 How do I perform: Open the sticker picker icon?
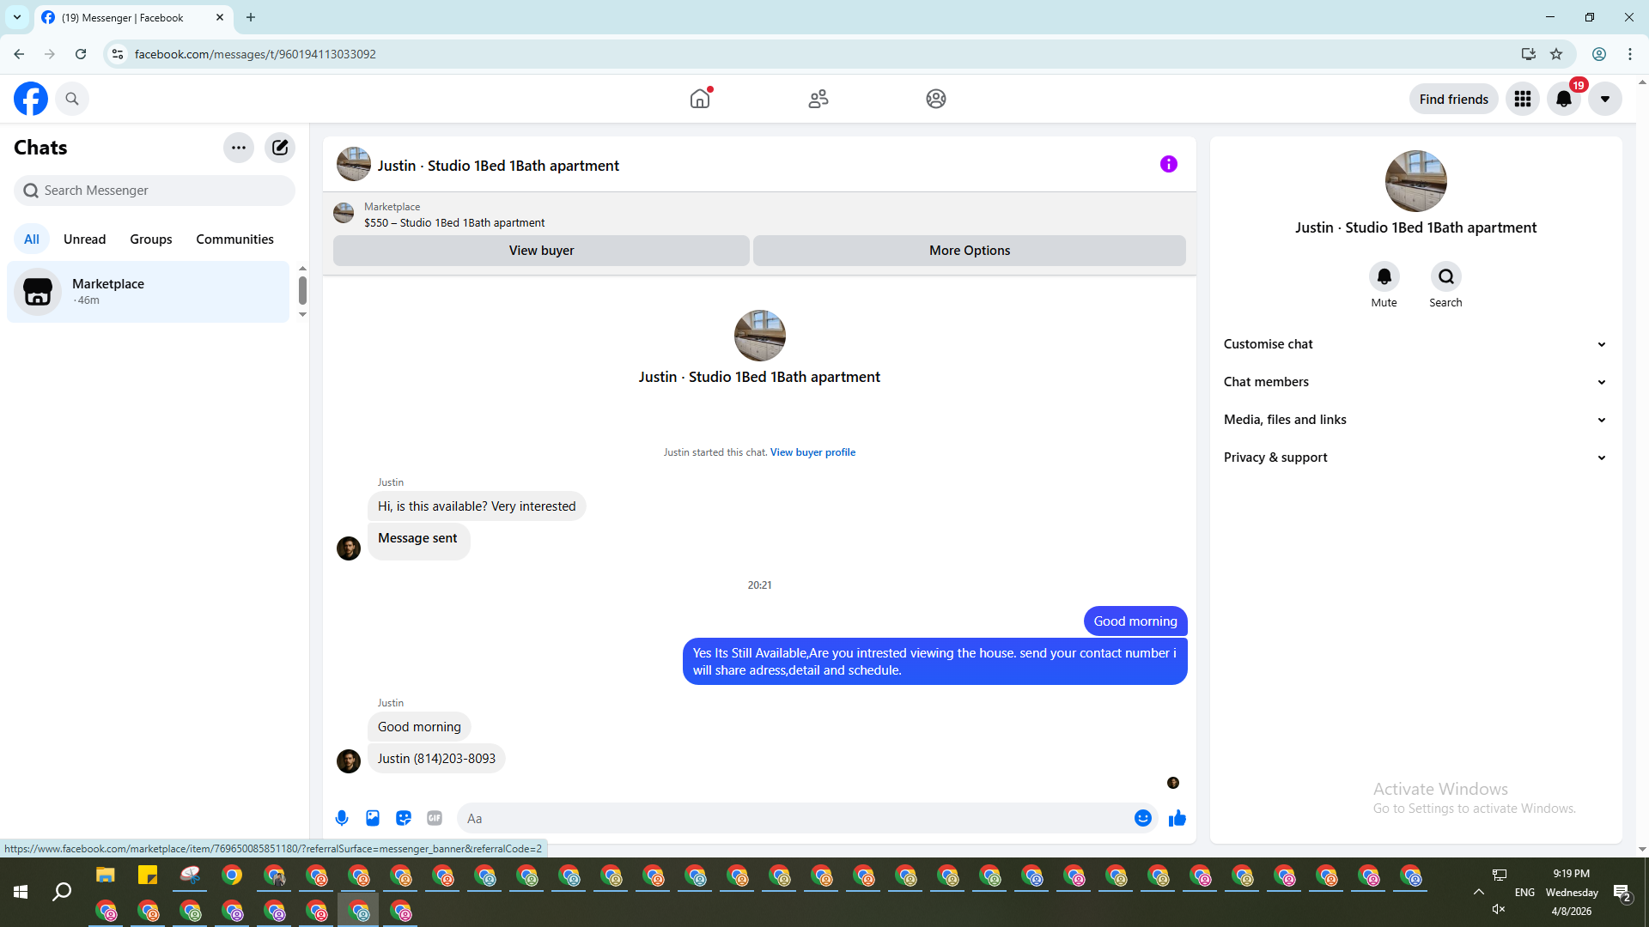pos(404,818)
